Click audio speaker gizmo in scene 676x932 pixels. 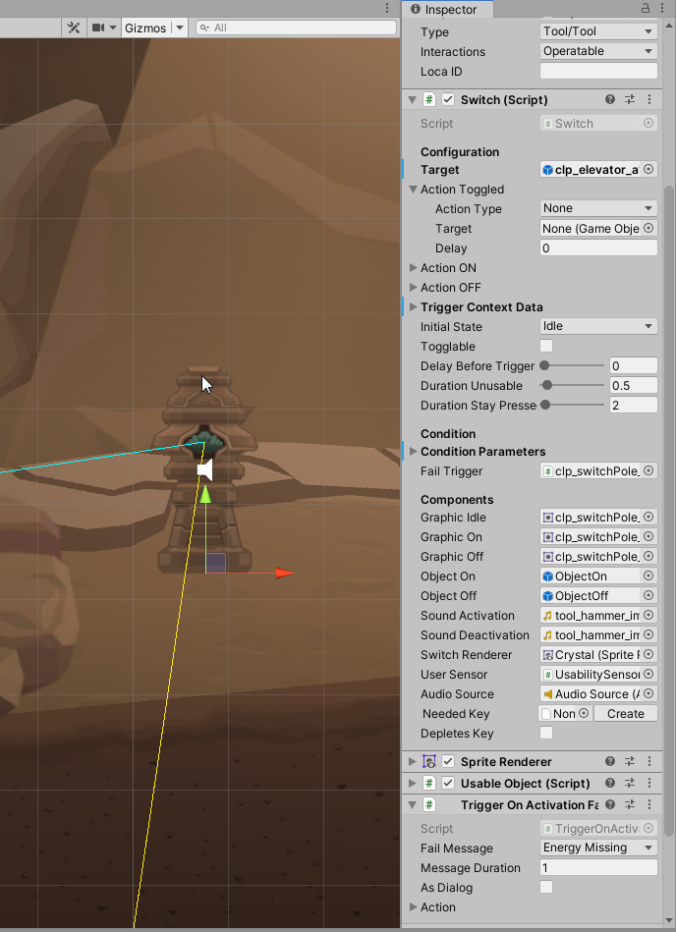[x=204, y=471]
